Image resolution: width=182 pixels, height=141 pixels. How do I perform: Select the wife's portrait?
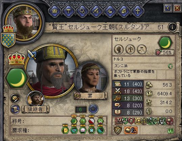tap(91, 77)
